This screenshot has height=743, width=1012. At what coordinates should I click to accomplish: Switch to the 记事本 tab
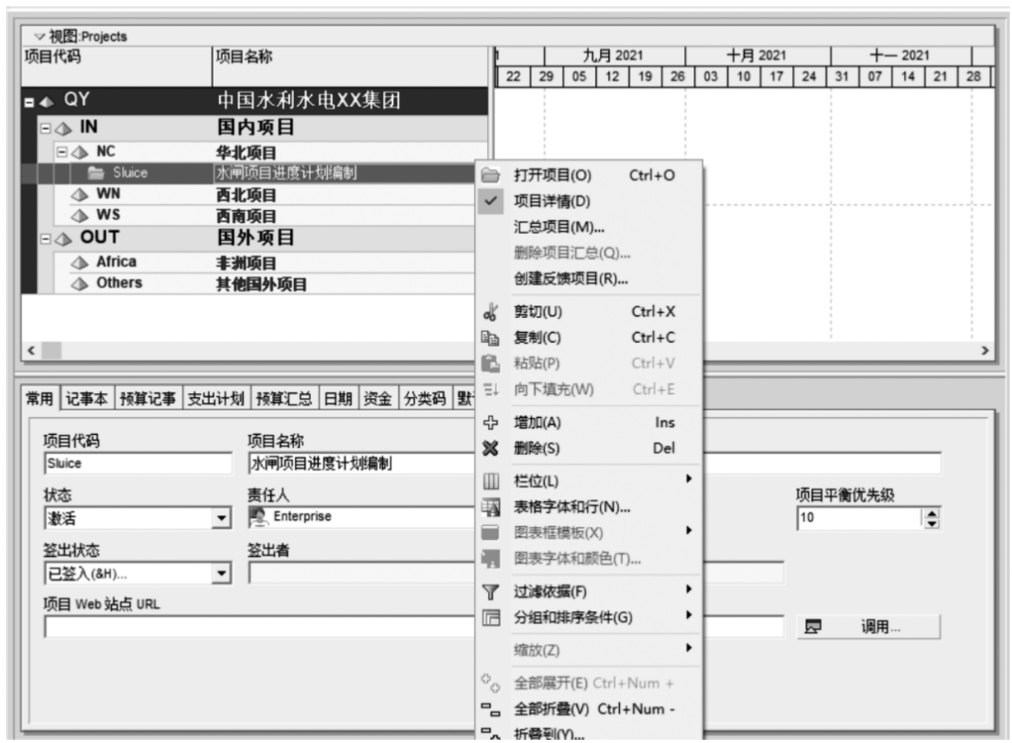(x=86, y=399)
